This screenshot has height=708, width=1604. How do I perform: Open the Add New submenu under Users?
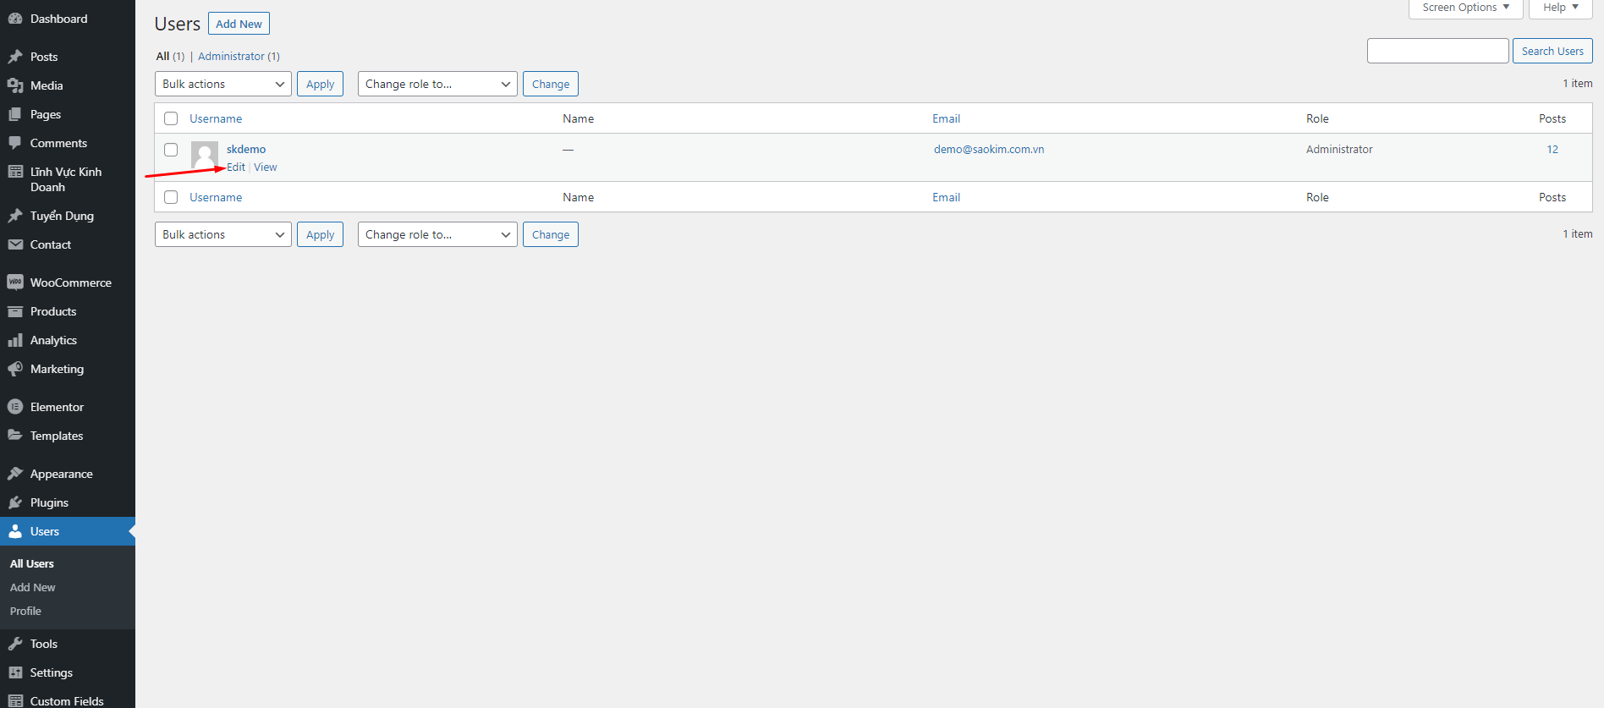[33, 587]
